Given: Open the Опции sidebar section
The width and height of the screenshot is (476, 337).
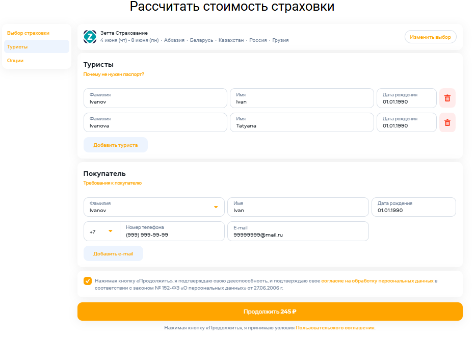Looking at the screenshot, I should coord(15,61).
